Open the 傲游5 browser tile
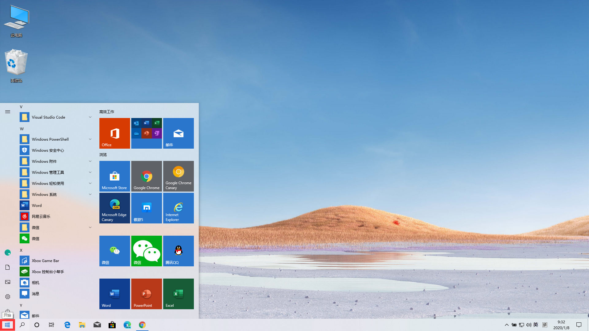 click(x=146, y=208)
